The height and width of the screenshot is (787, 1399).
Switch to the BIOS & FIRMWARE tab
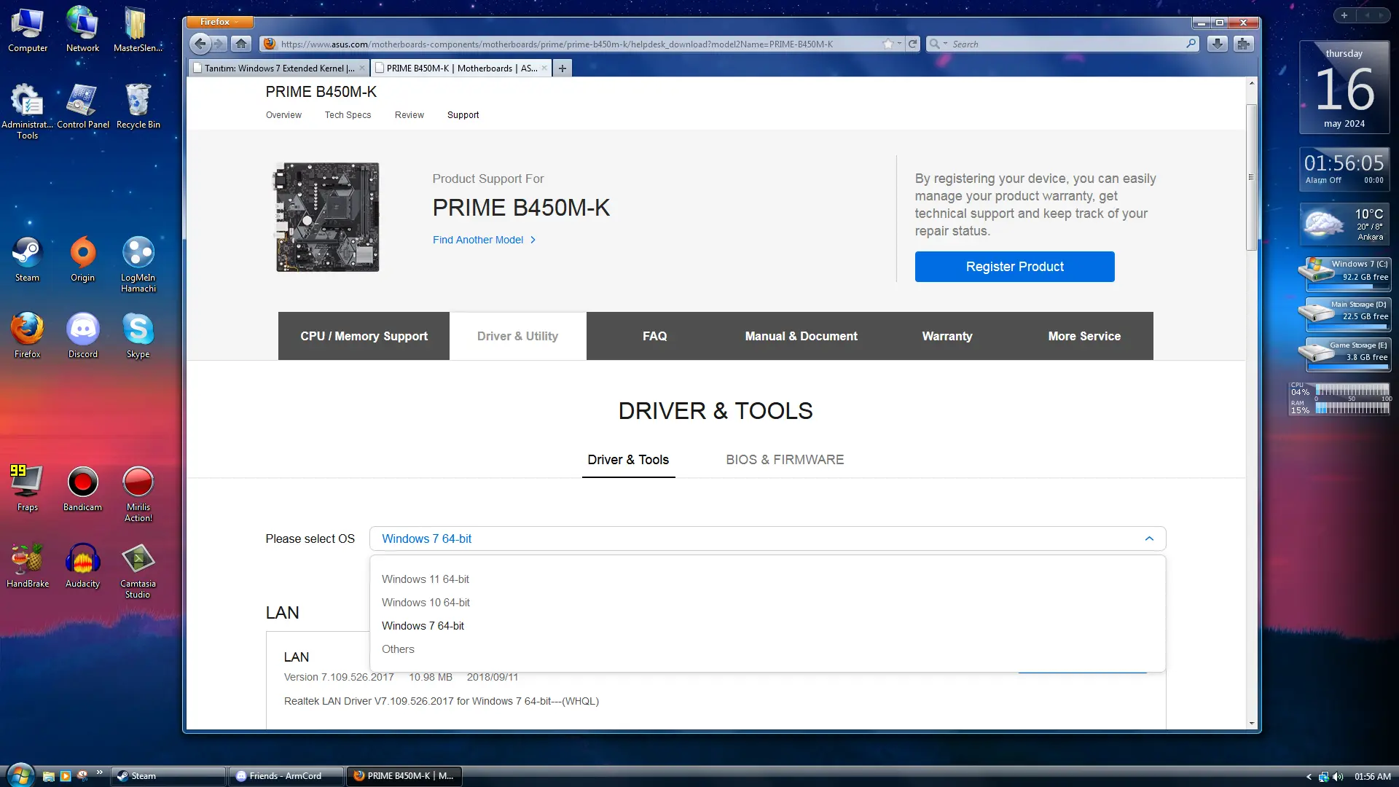pos(785,460)
